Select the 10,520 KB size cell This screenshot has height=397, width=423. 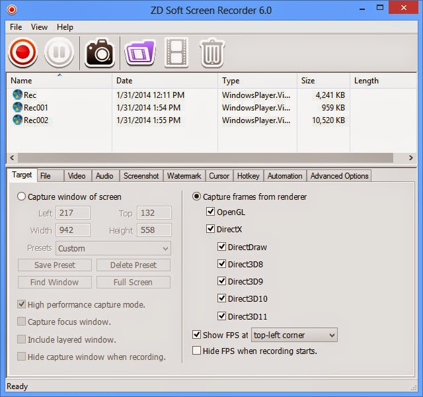tap(328, 120)
